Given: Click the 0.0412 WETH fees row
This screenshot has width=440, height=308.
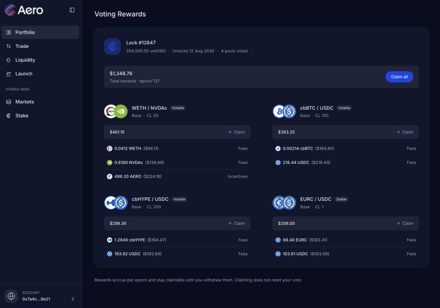Looking at the screenshot, I should tap(177, 149).
